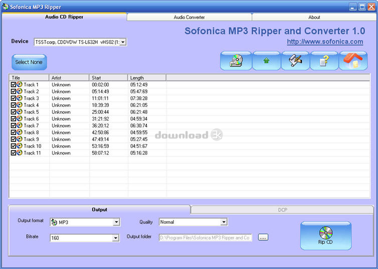Click the Unknown artist of Track 10
The image size is (378, 269).
pyautogui.click(x=61, y=146)
